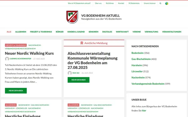Click GAU-BISCHOFSHEIM tag on bottom-left post
Viewport: 188px width, 117px height.
(x=40, y=105)
